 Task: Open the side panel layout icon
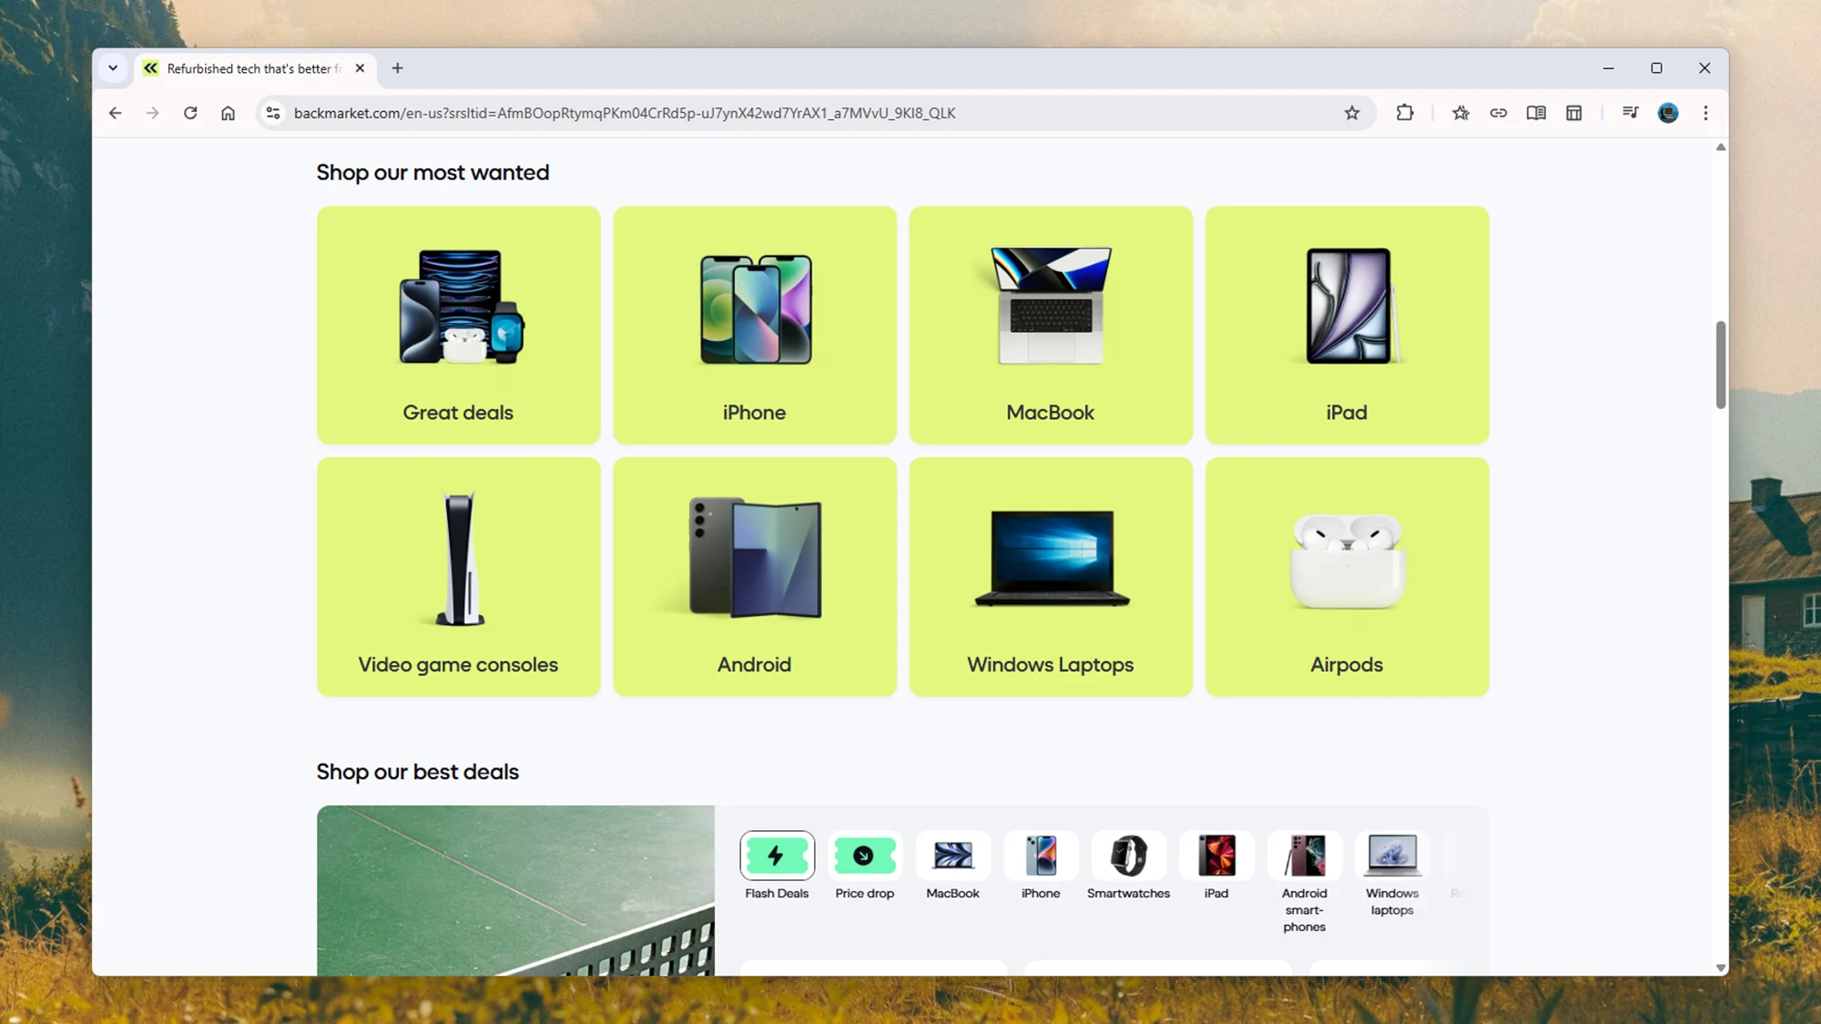coord(1574,113)
